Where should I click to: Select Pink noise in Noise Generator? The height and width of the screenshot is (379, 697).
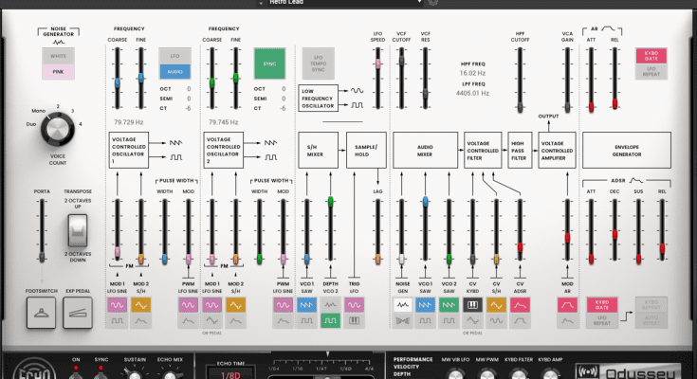(x=61, y=71)
